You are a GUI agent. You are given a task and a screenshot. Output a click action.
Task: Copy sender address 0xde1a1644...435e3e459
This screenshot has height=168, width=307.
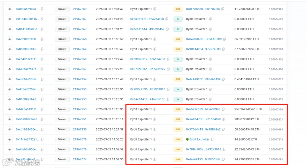pyautogui.click(x=167, y=29)
